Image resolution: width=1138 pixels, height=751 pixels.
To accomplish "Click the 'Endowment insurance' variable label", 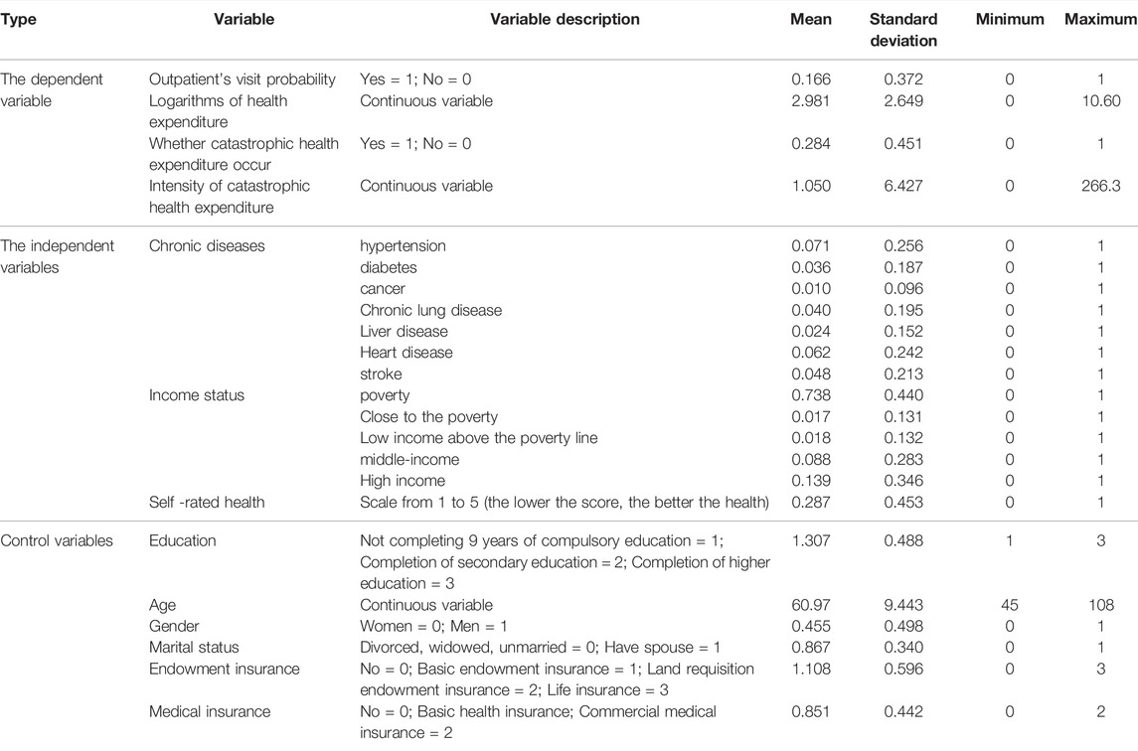I will [225, 669].
